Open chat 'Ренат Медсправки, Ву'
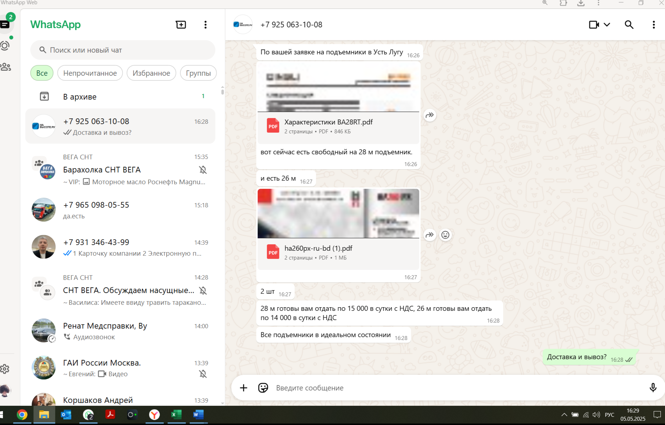Viewport: 665px width, 425px height. [x=120, y=331]
